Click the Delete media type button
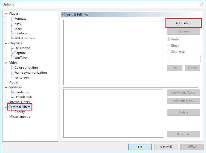 184,112
